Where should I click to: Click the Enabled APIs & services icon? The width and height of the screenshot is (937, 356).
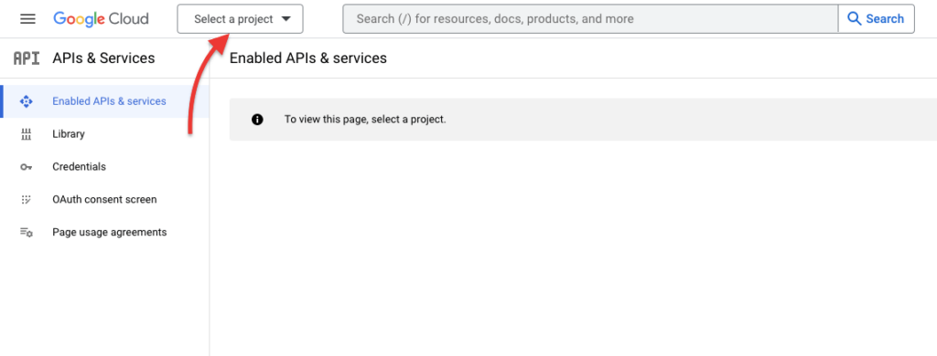(26, 101)
